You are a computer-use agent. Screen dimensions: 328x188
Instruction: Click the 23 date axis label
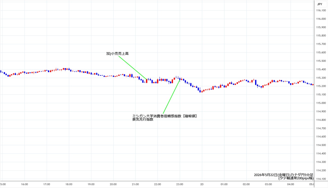pos(202,184)
